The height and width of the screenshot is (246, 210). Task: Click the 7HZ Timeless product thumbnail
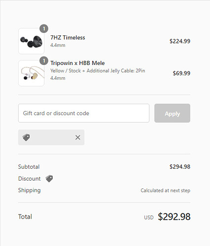(31, 41)
